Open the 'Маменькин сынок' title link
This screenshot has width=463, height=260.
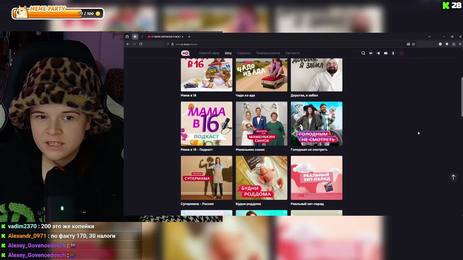tap(250, 149)
